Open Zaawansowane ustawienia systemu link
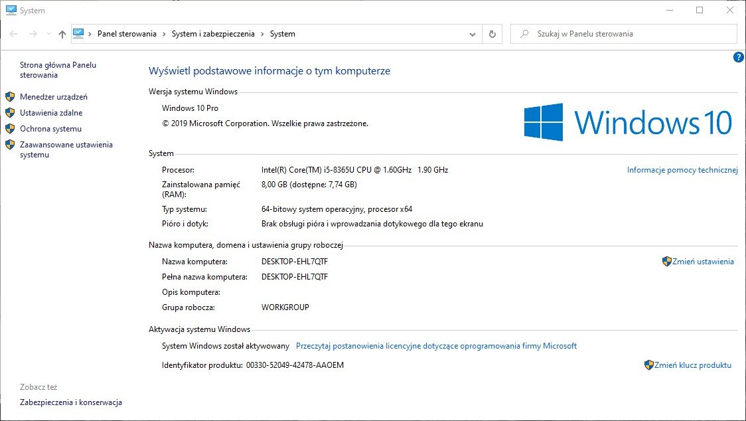 tap(66, 149)
